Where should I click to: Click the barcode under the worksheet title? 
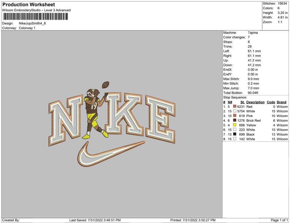[35, 17]
